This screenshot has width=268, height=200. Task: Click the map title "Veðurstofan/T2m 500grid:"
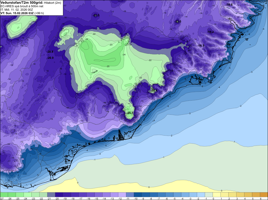point(22,2)
